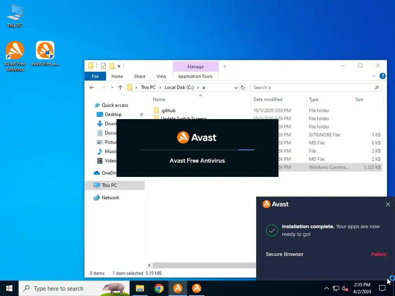Open Avast Free Antivirus desktop shortcut
The height and width of the screenshot is (296, 395).
click(15, 56)
